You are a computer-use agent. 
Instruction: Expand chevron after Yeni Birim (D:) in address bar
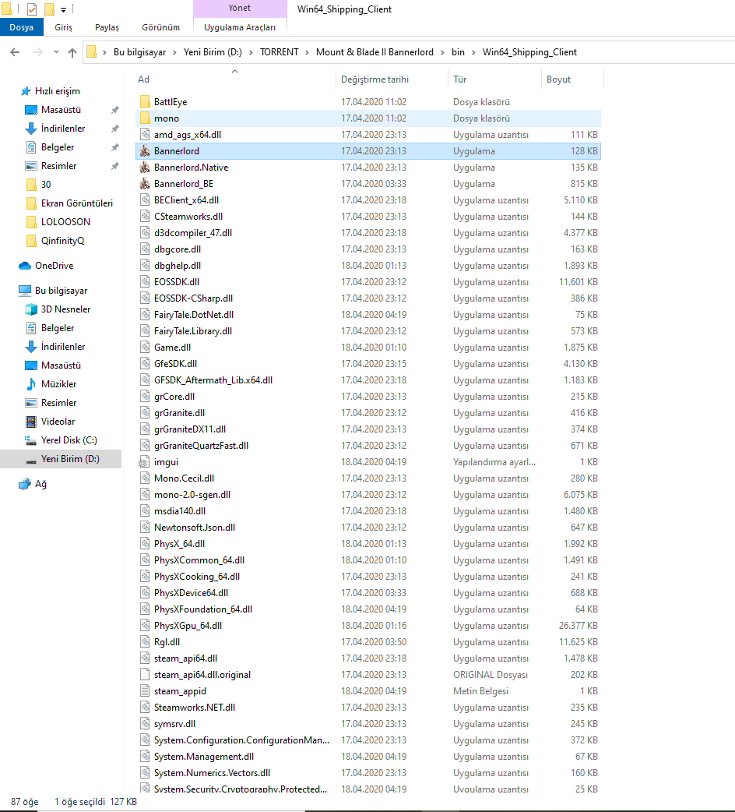coord(251,52)
